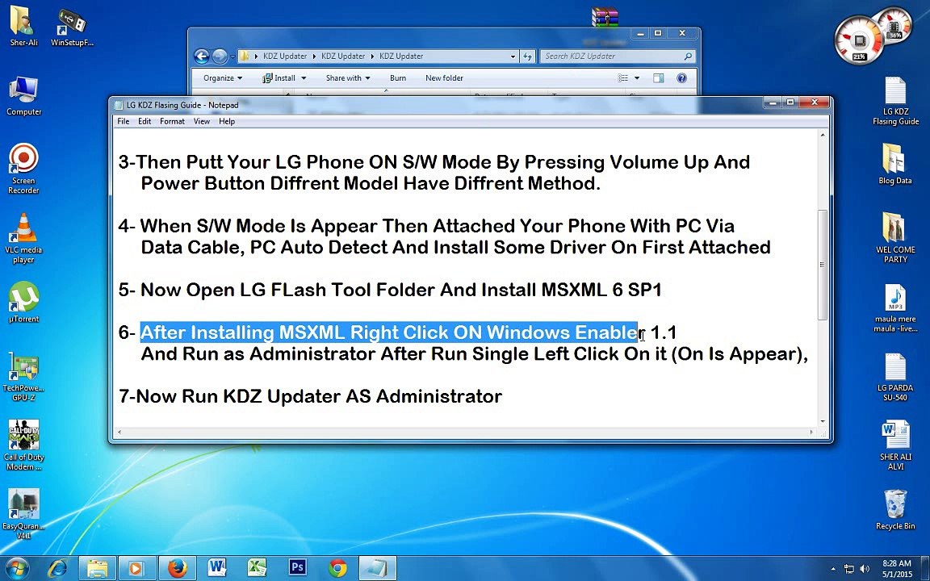
Task: Launch VLC media player shortcut
Action: (23, 238)
